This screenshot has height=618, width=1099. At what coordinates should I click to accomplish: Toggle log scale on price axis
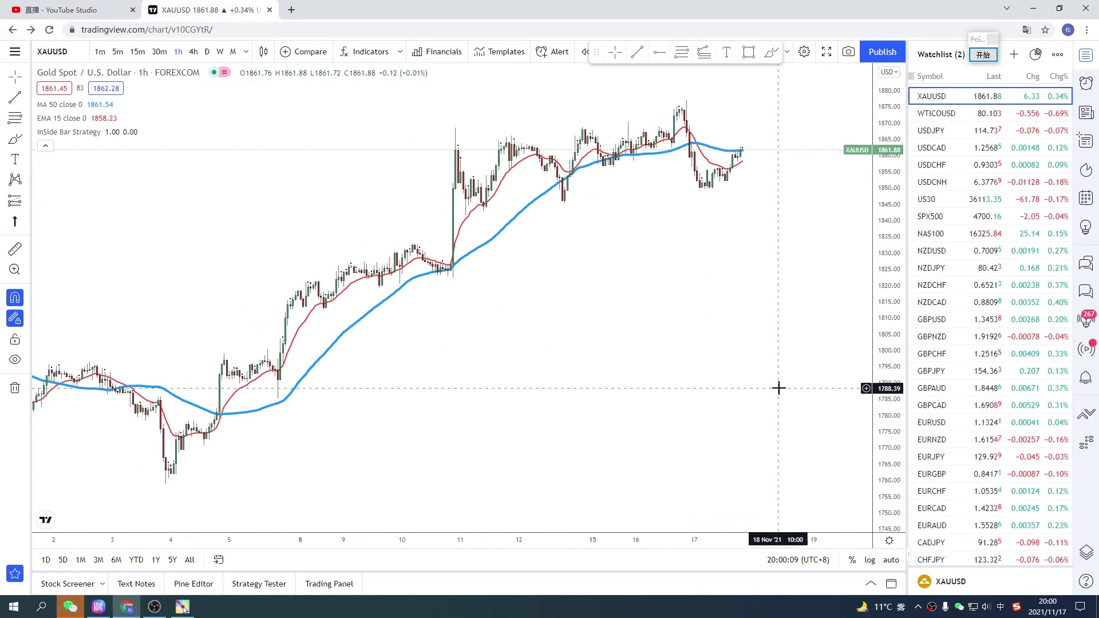pyautogui.click(x=869, y=560)
